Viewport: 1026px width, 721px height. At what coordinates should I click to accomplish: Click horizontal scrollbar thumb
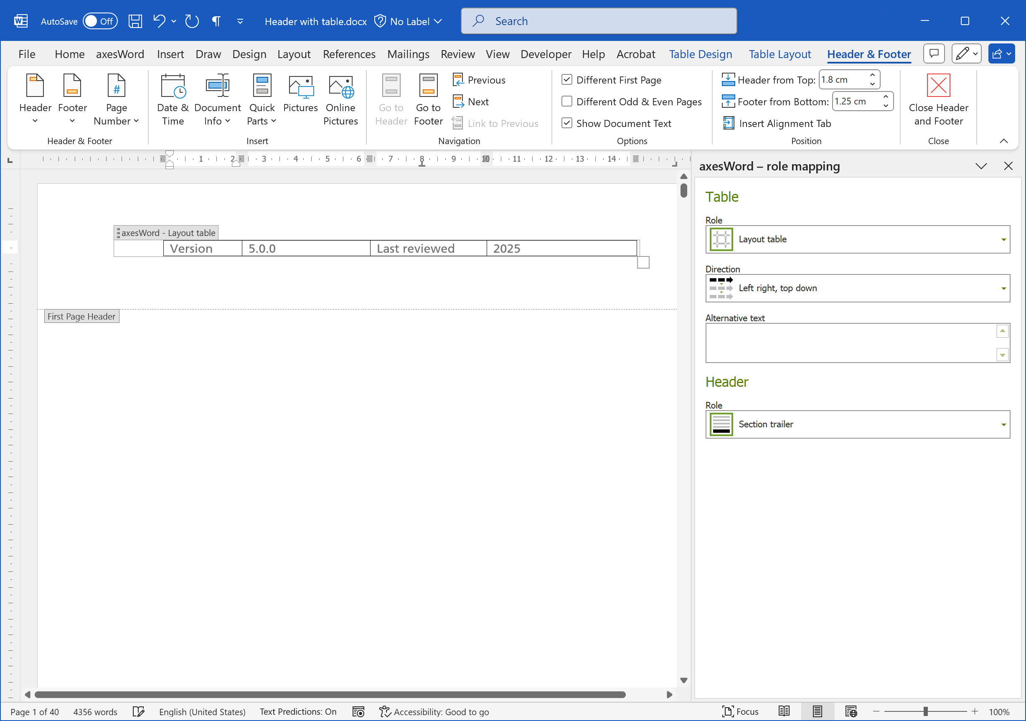click(x=330, y=694)
